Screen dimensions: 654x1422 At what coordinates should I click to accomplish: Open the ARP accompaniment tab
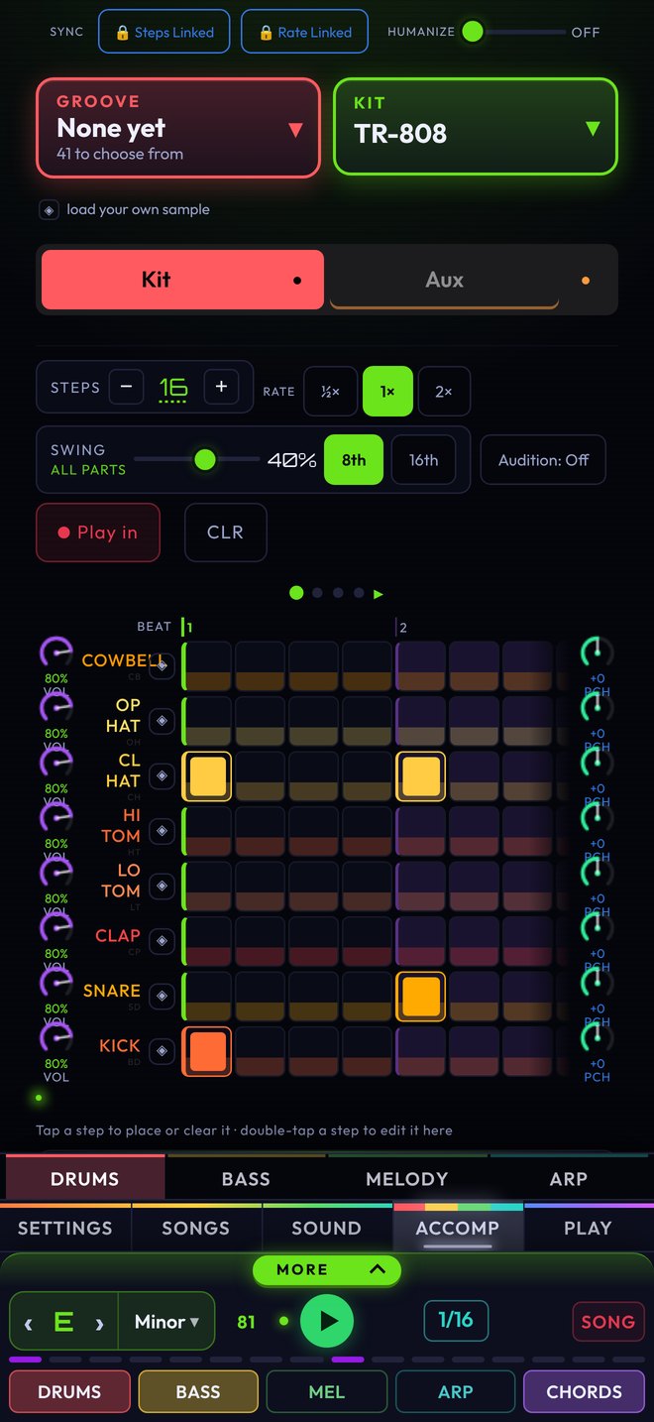coord(569,1179)
